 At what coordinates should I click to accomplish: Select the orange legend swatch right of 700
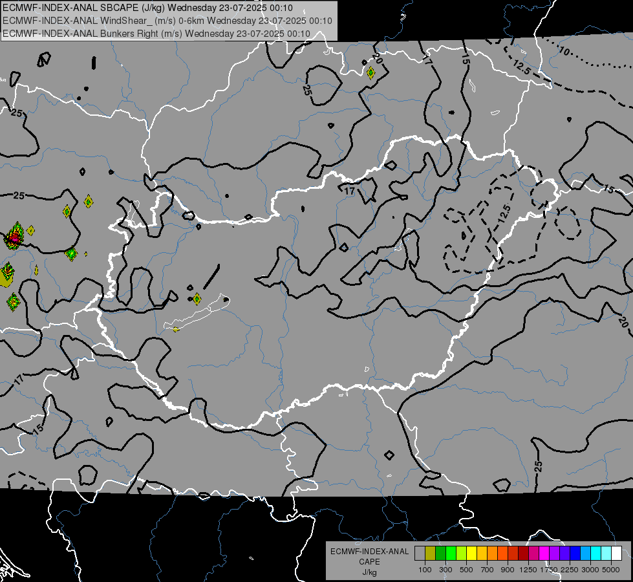point(493,553)
